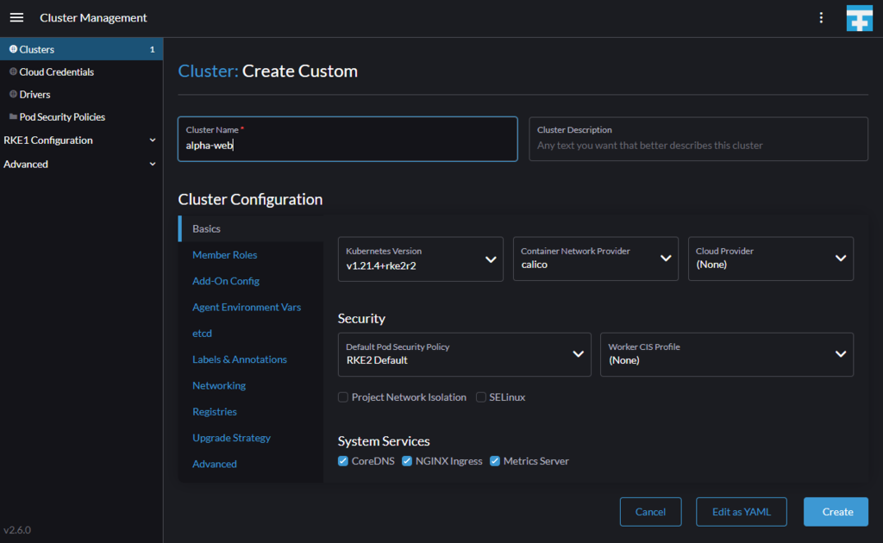Select the Basics configuration tab
883x543 pixels.
251,228
